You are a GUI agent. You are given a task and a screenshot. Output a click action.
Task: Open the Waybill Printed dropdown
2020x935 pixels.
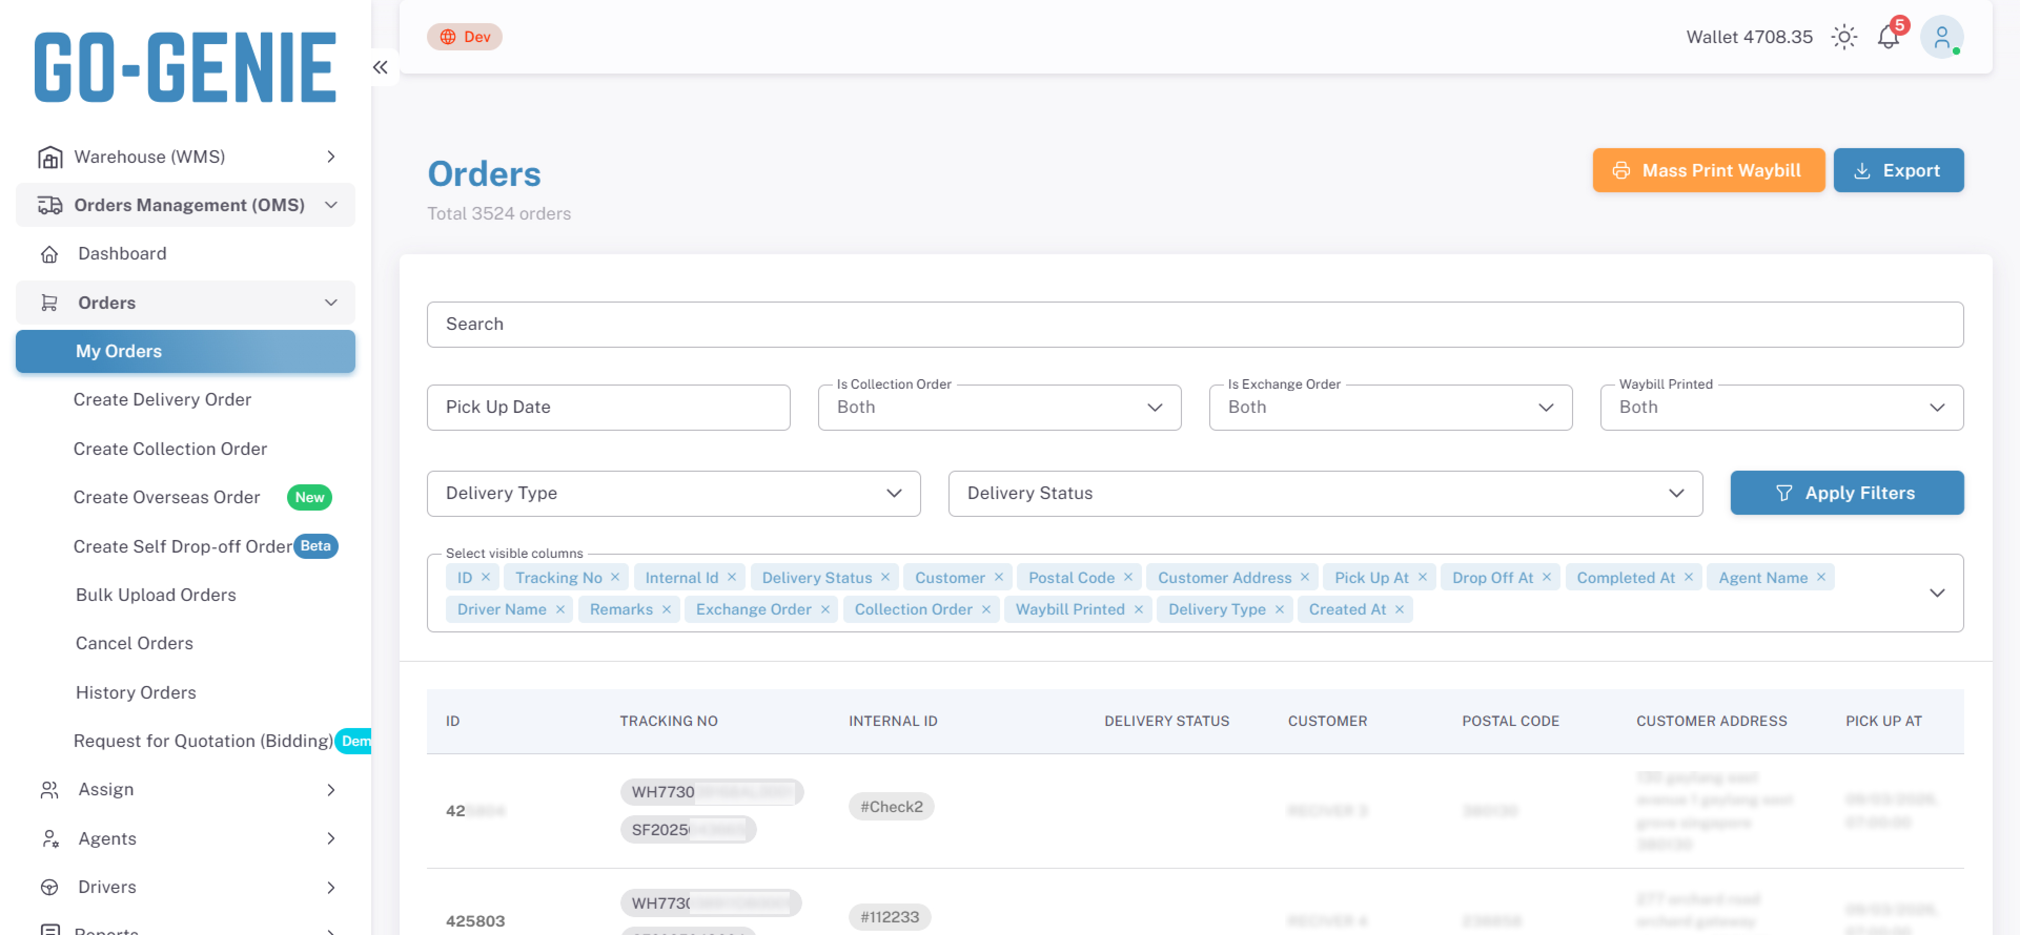(x=1782, y=408)
